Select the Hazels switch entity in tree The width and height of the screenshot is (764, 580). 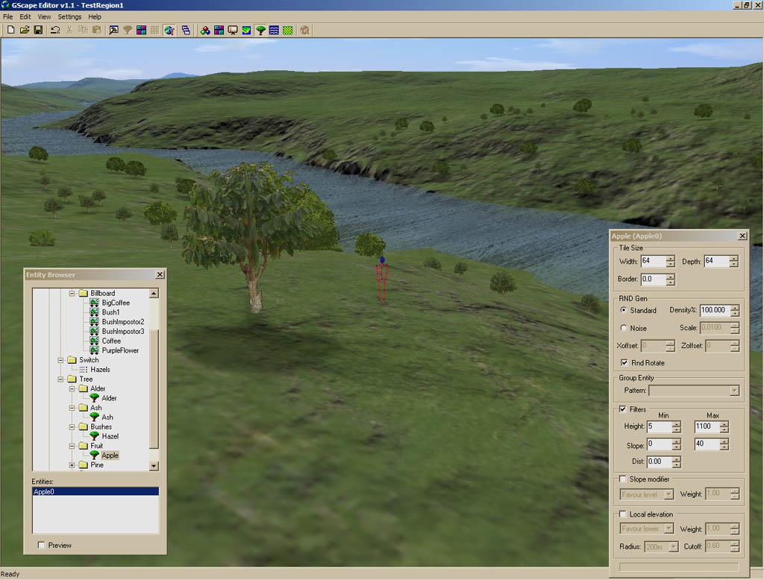point(100,370)
